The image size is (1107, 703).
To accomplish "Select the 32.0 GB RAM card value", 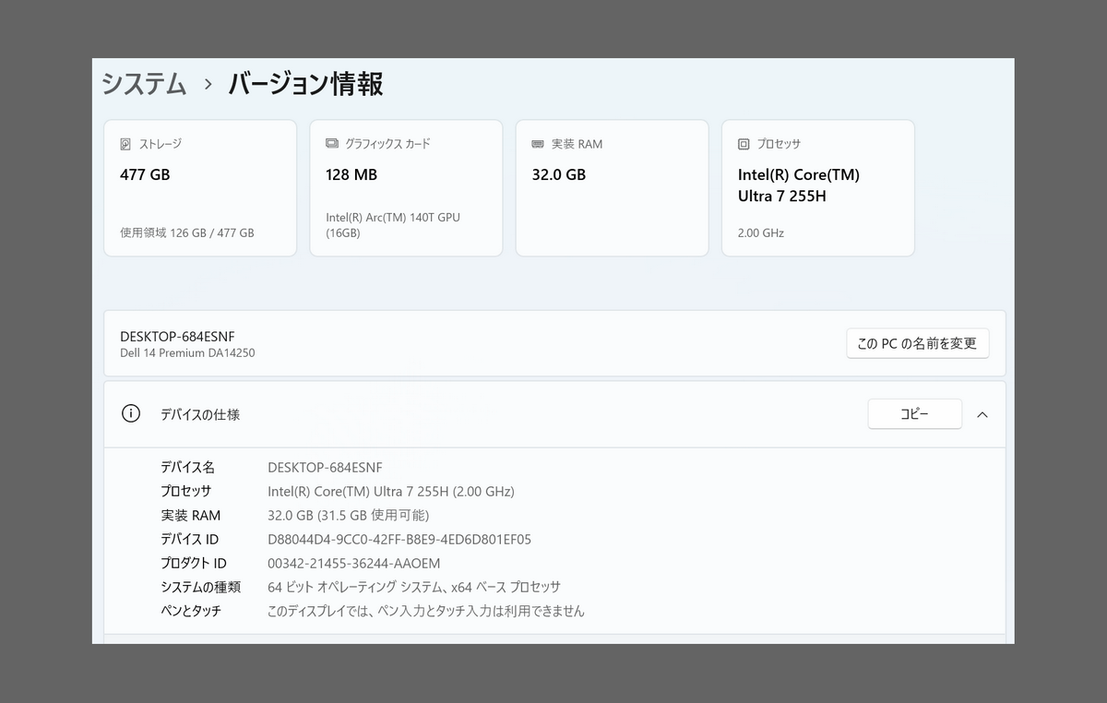I will [x=559, y=174].
